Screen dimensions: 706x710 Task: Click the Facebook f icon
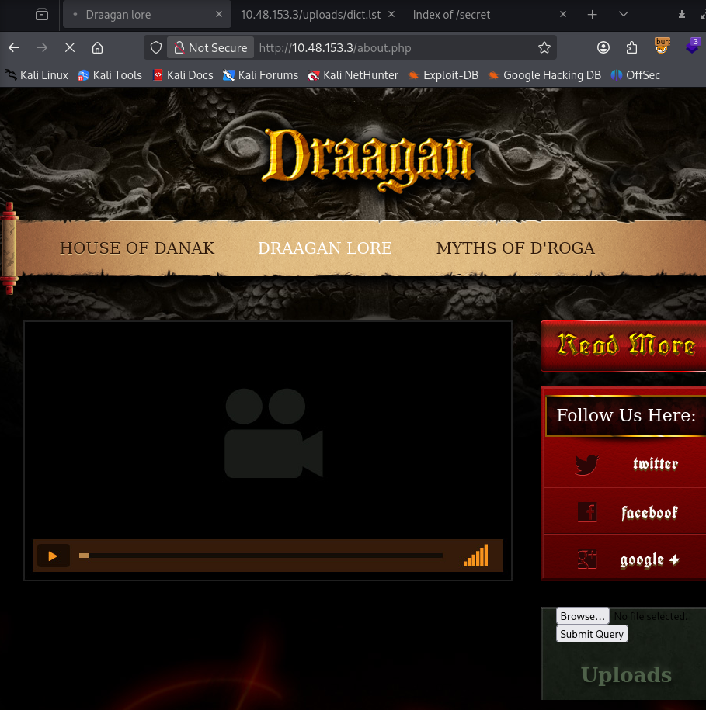587,512
